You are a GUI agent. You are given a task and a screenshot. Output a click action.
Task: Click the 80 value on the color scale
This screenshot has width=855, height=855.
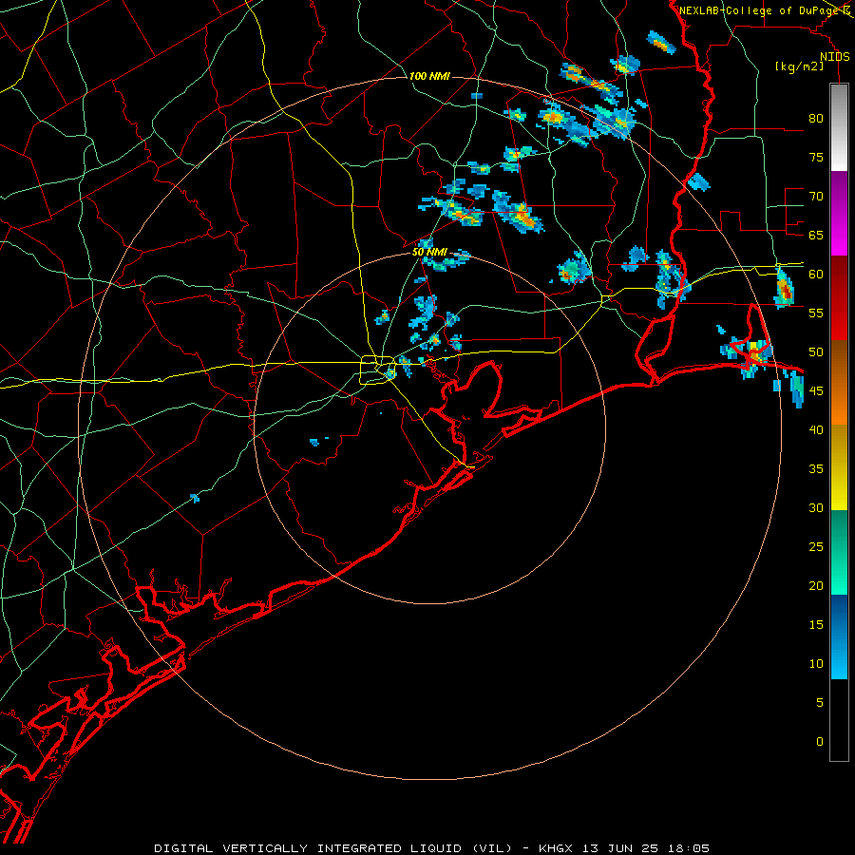pos(816,119)
